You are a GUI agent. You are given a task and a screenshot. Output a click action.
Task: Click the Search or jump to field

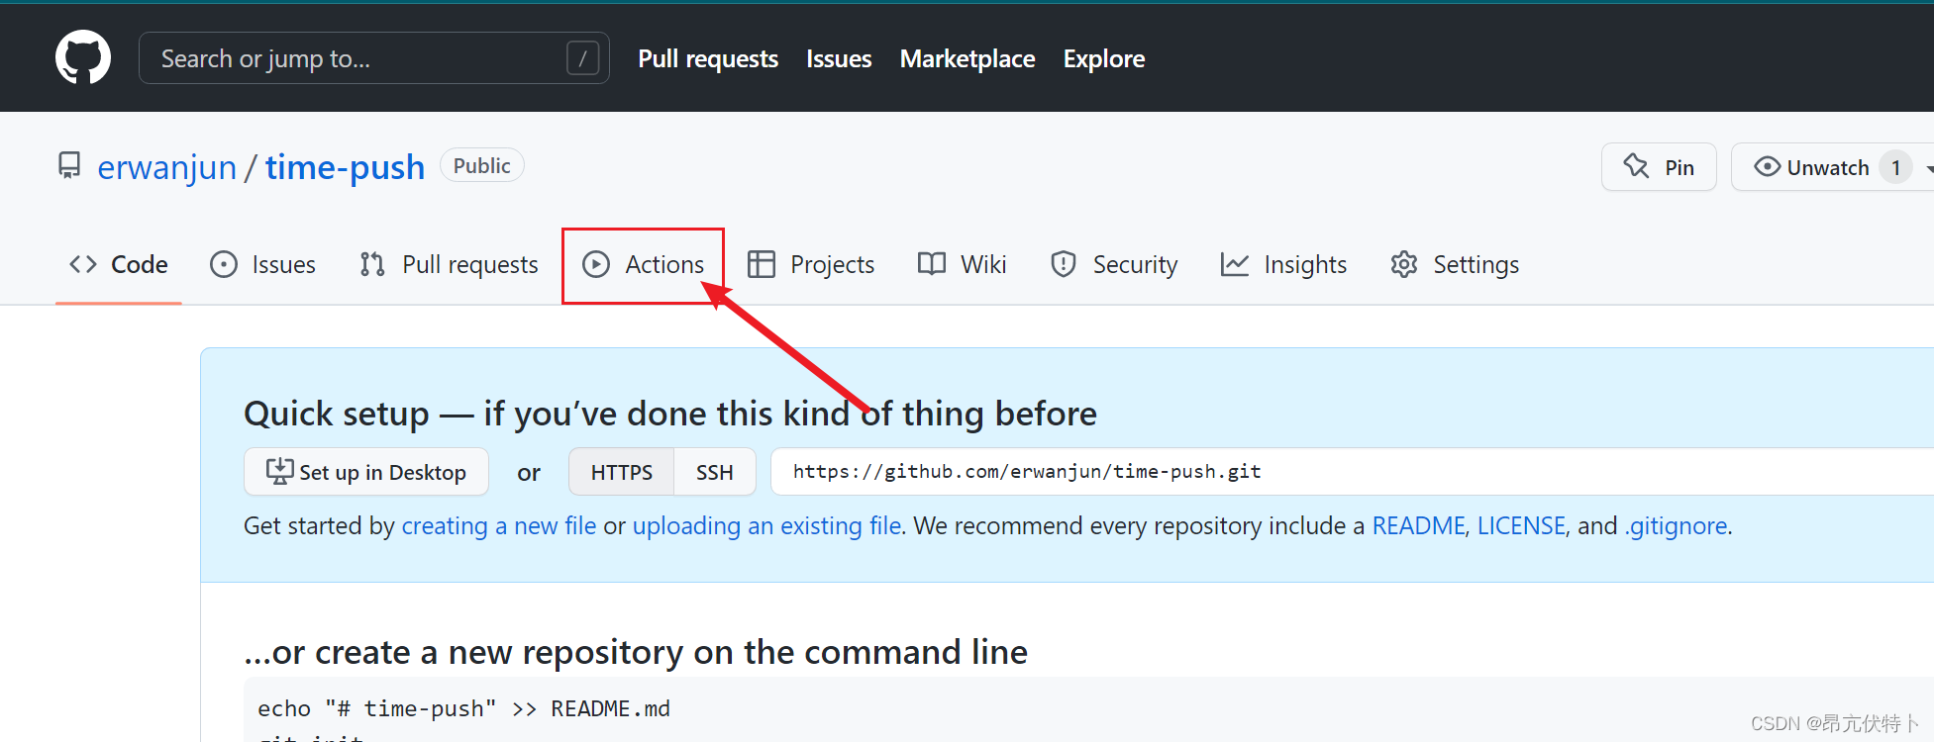click(373, 58)
